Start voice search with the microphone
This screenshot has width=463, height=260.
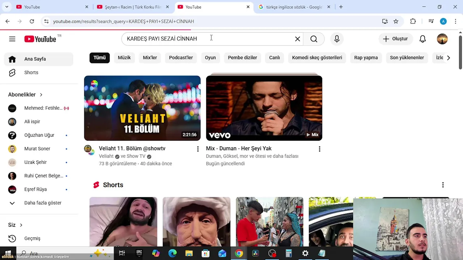(x=337, y=39)
